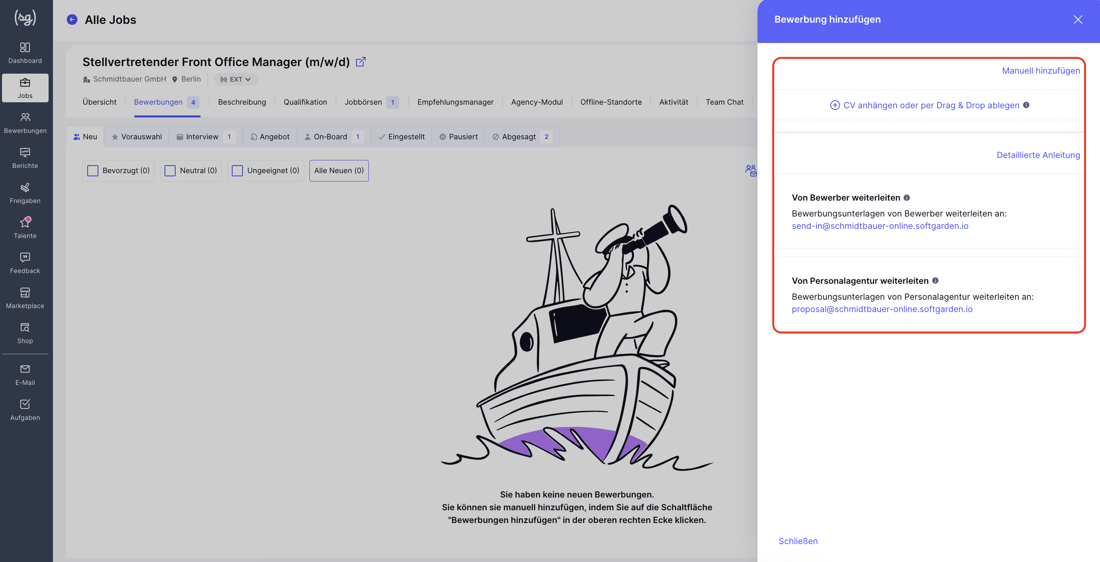Select the Pausiert pipeline stage
1100x562 pixels.
[x=458, y=137]
